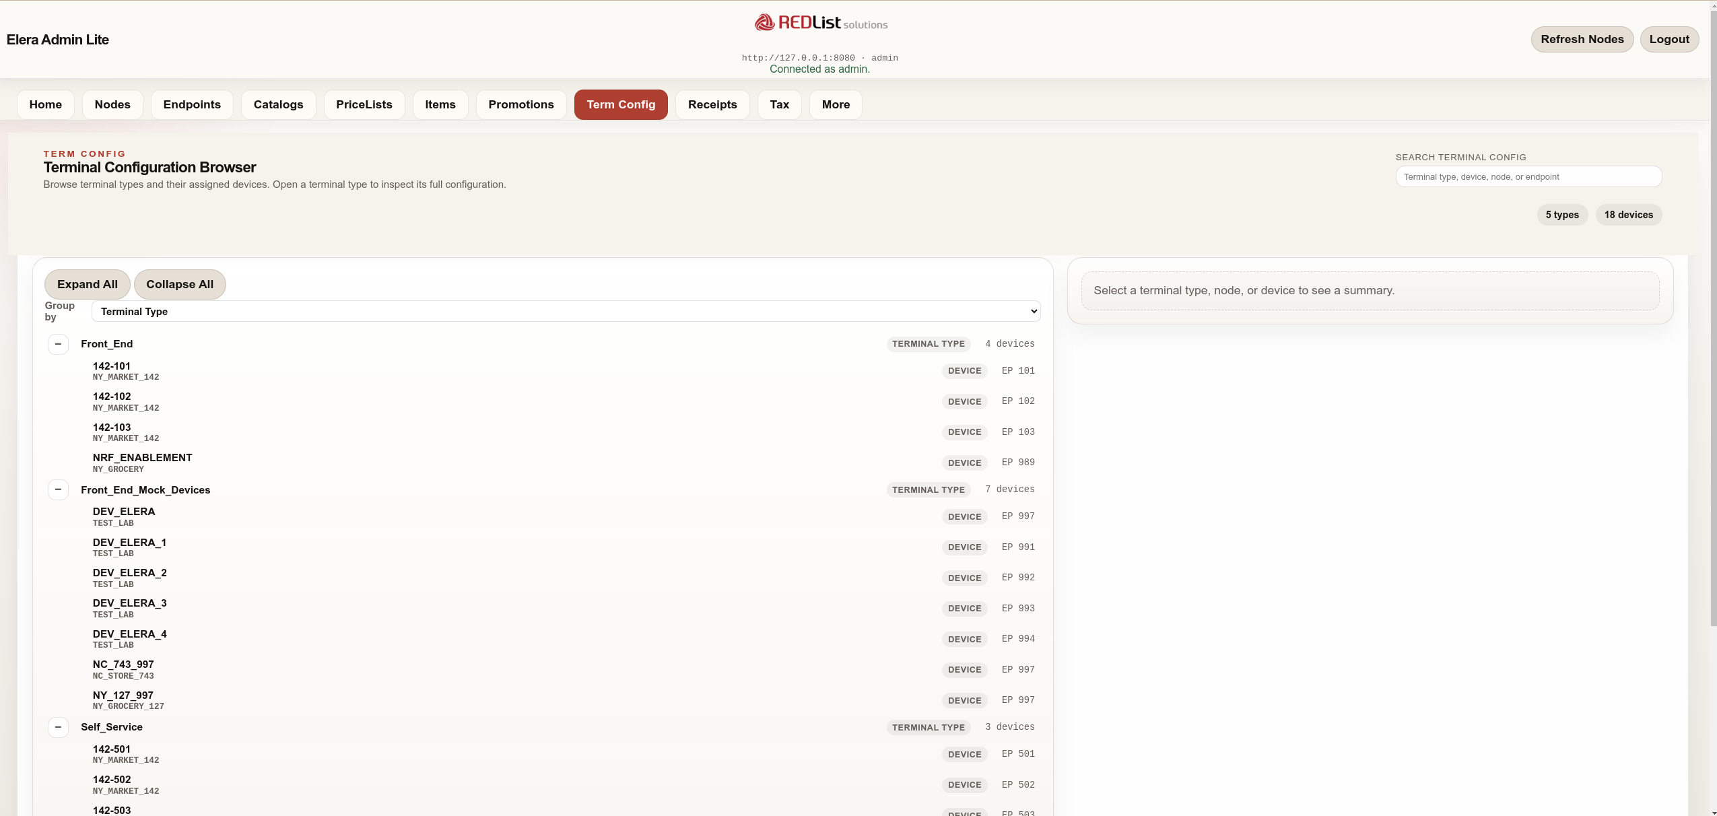Focus the Search Terminal Config field
The width and height of the screenshot is (1717, 816).
point(1528,176)
